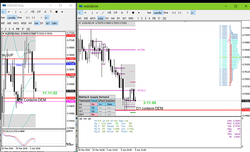The height and width of the screenshot is (152, 250).
Task: Select cursor tool in AUDUSD,Daily window
Action: (3, 12)
